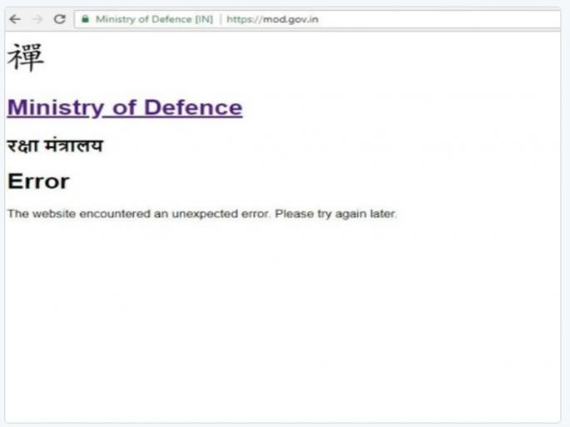
Task: Open the Ministry of Defence heading link
Action: coord(125,107)
